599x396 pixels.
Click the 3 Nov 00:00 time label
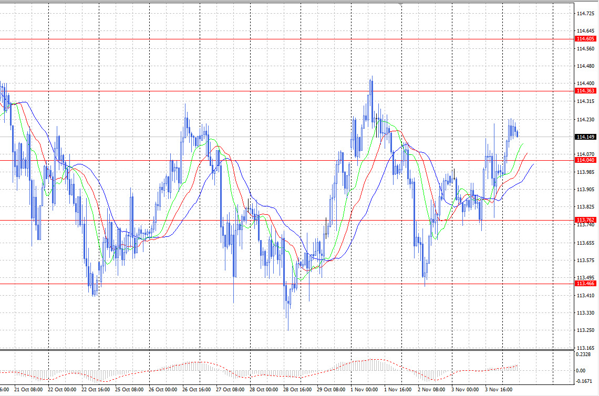[465, 390]
